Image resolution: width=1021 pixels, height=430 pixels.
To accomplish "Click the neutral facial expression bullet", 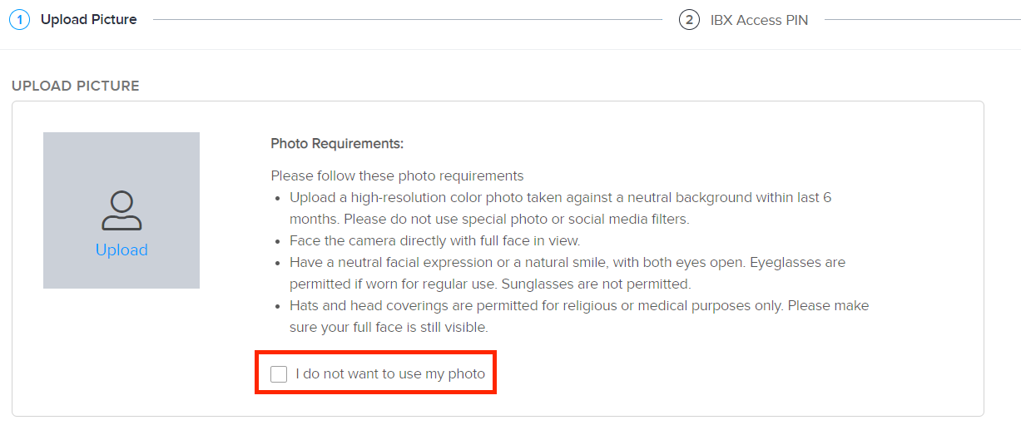I will click(x=567, y=274).
